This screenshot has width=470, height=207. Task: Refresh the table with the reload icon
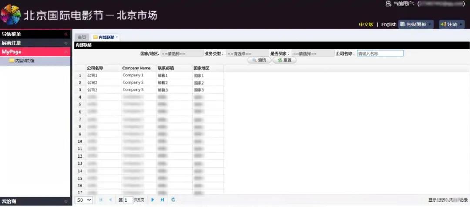(x=173, y=200)
